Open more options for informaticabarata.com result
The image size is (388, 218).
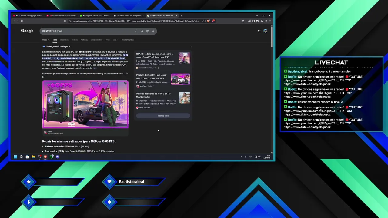click(x=158, y=68)
